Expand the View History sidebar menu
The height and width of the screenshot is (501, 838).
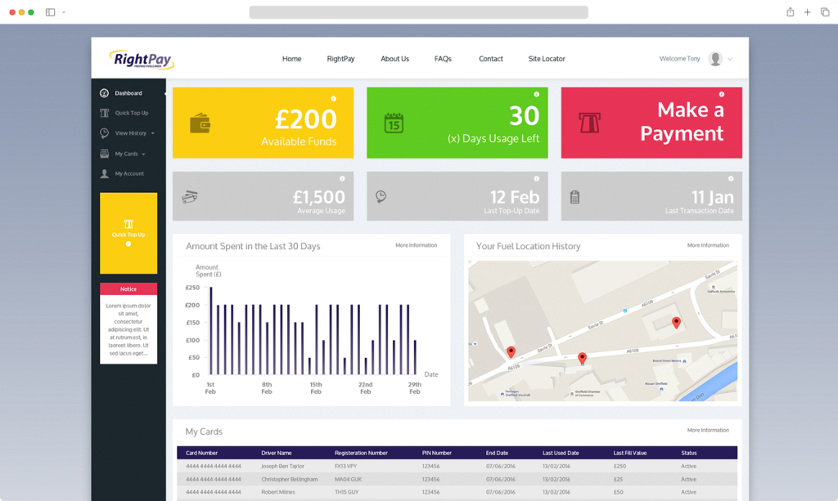pos(134,133)
